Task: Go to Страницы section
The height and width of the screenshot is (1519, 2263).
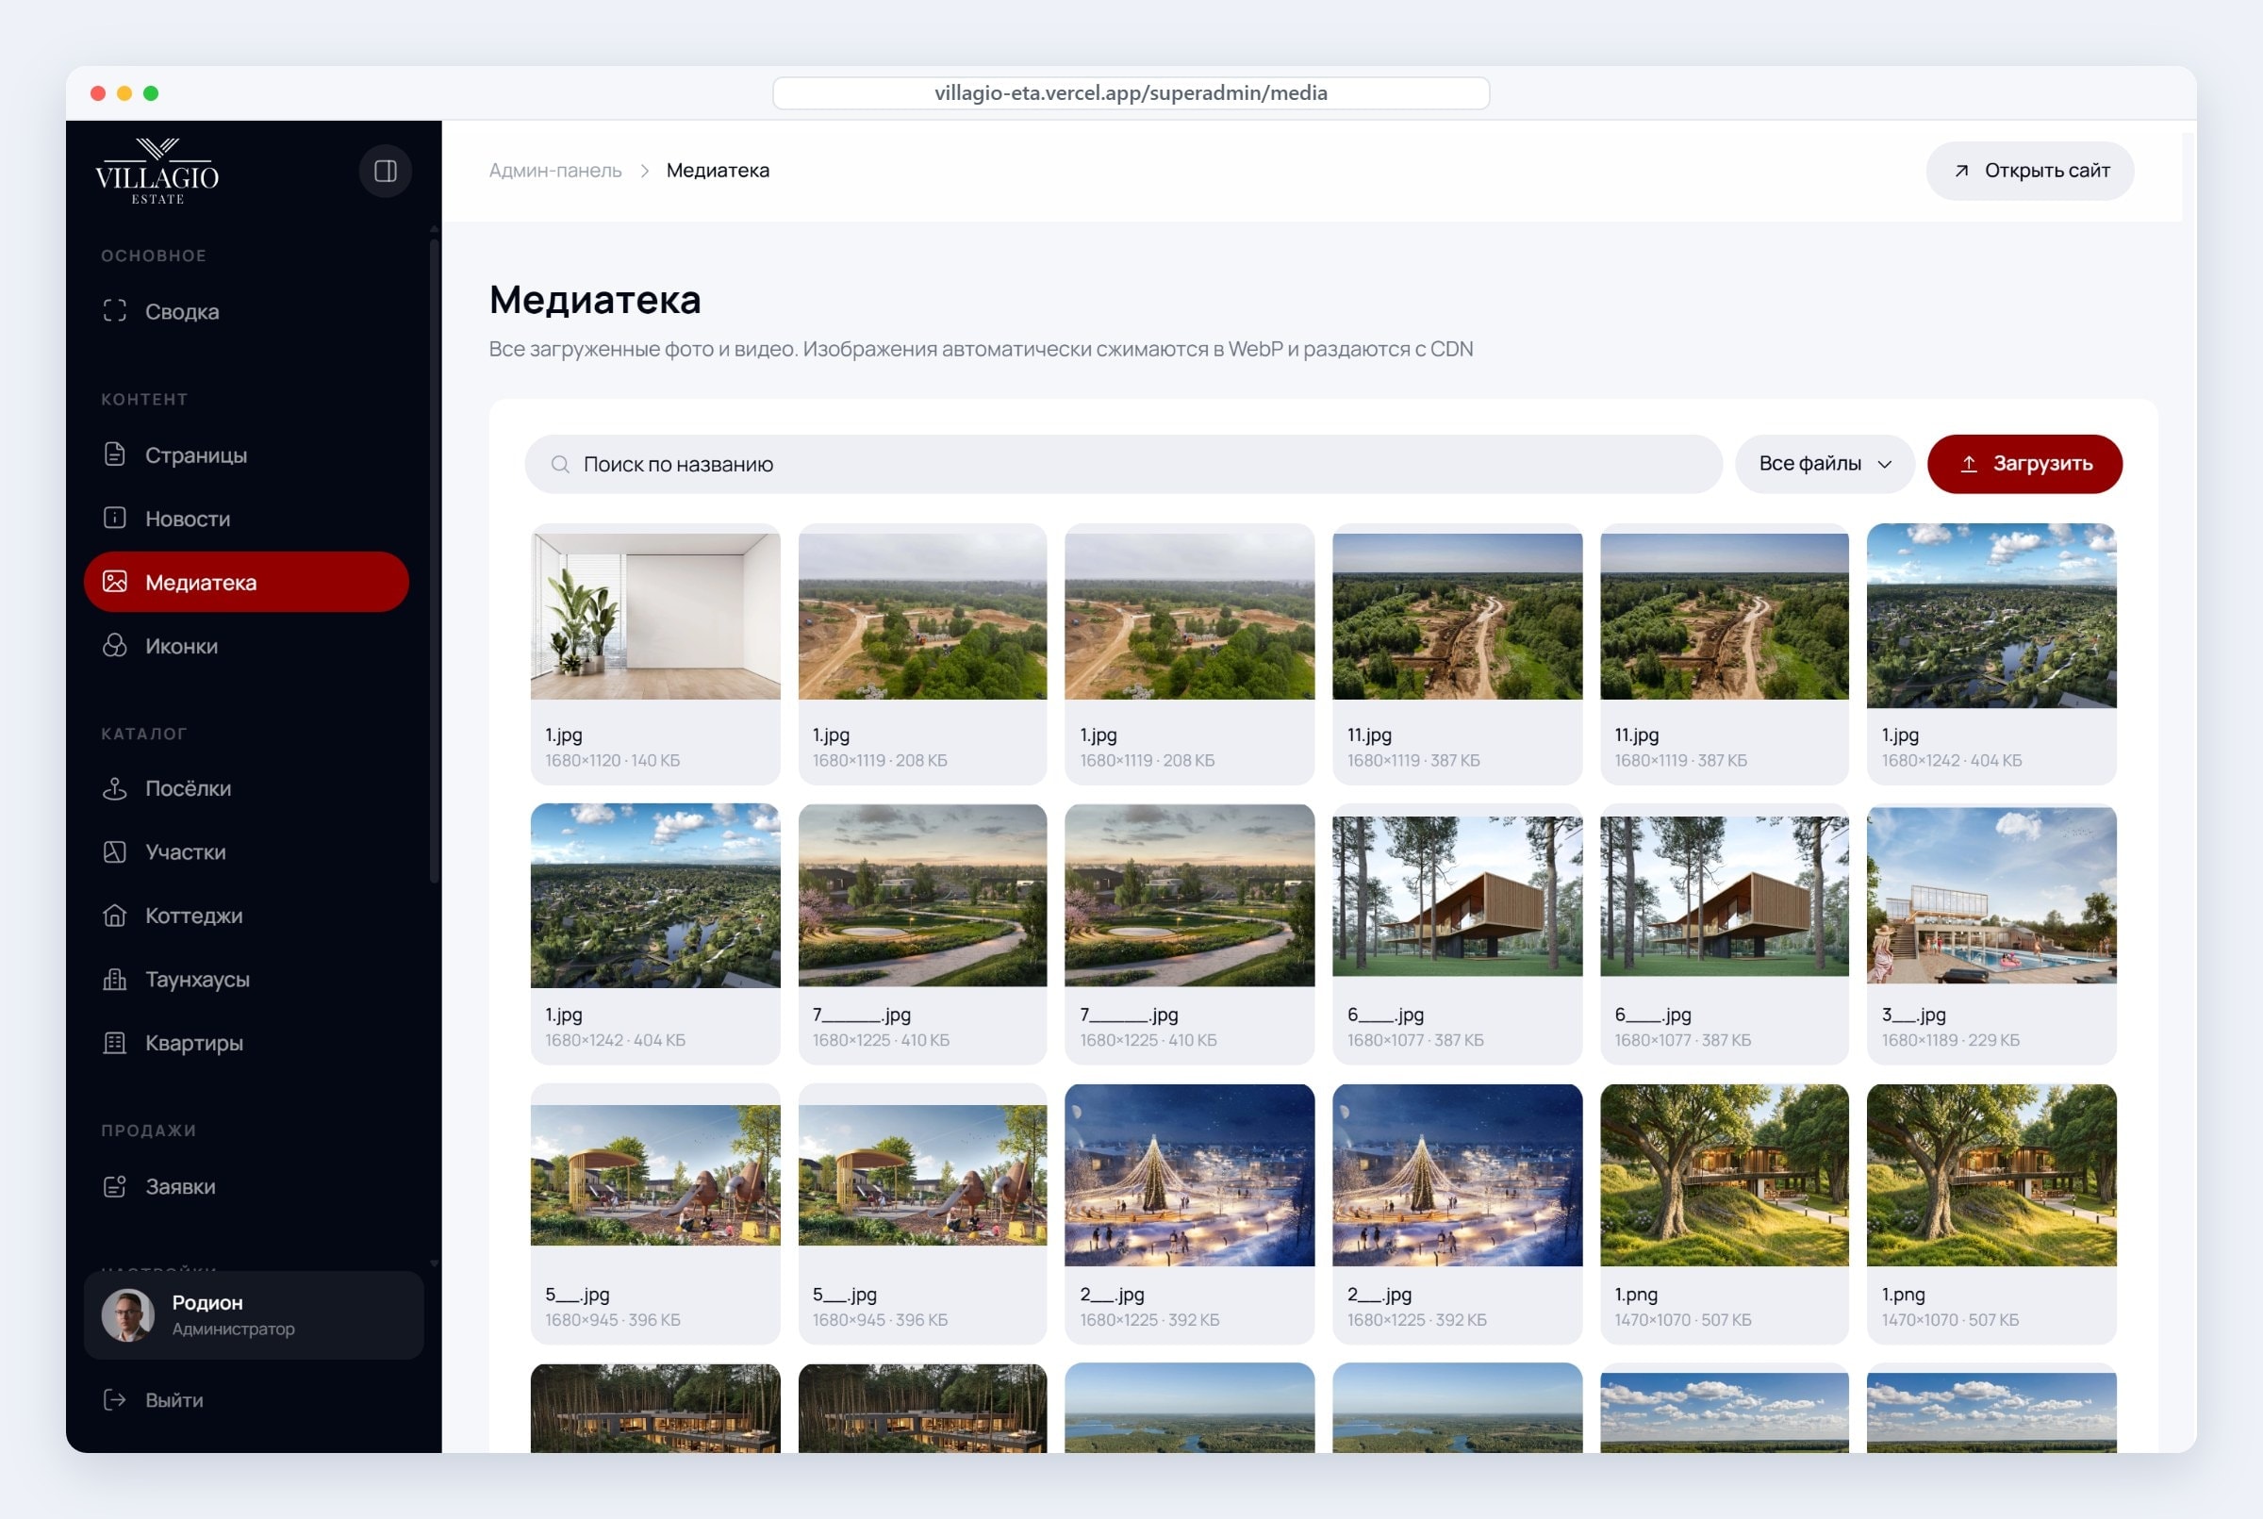Action: tap(247, 454)
